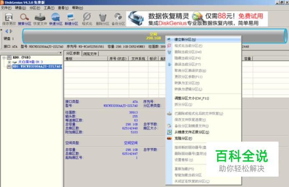Choose 格式化当前分区(F) in context menu
Screen dimensions: 289x187
pos(204,45)
